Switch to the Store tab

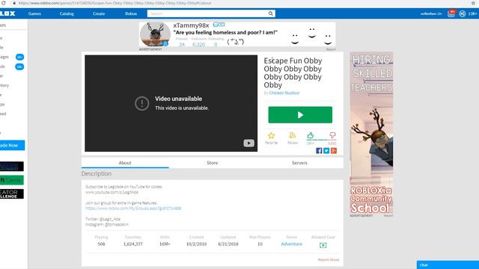[213, 163]
